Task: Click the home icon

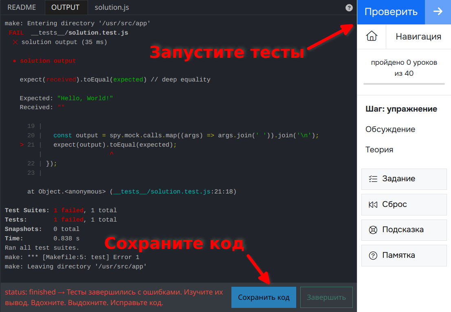Action: click(372, 36)
